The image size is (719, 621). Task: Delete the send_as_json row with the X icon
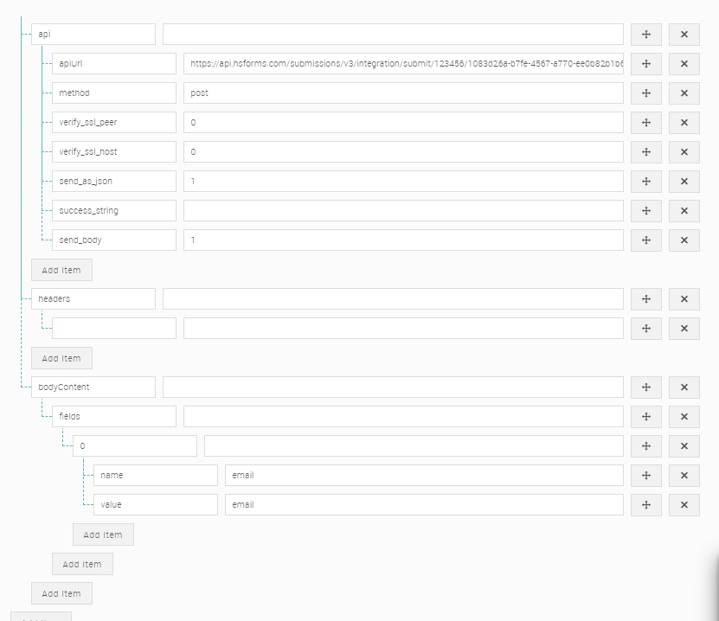[x=684, y=181]
